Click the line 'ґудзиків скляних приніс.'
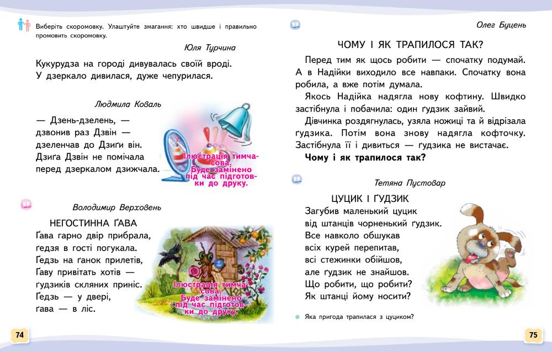Image resolution: width=552 pixels, height=352 pixels. [89, 285]
